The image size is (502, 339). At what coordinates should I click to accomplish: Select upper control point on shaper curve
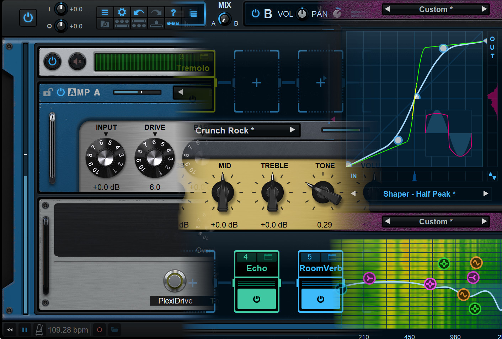pos(443,48)
